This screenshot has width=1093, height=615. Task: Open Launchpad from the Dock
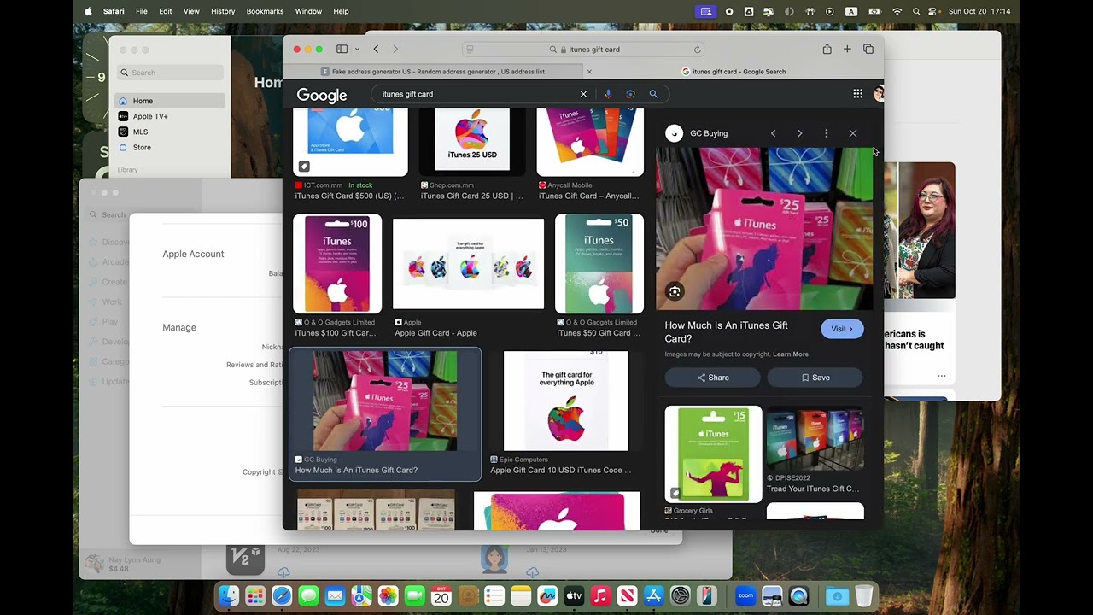(x=255, y=596)
